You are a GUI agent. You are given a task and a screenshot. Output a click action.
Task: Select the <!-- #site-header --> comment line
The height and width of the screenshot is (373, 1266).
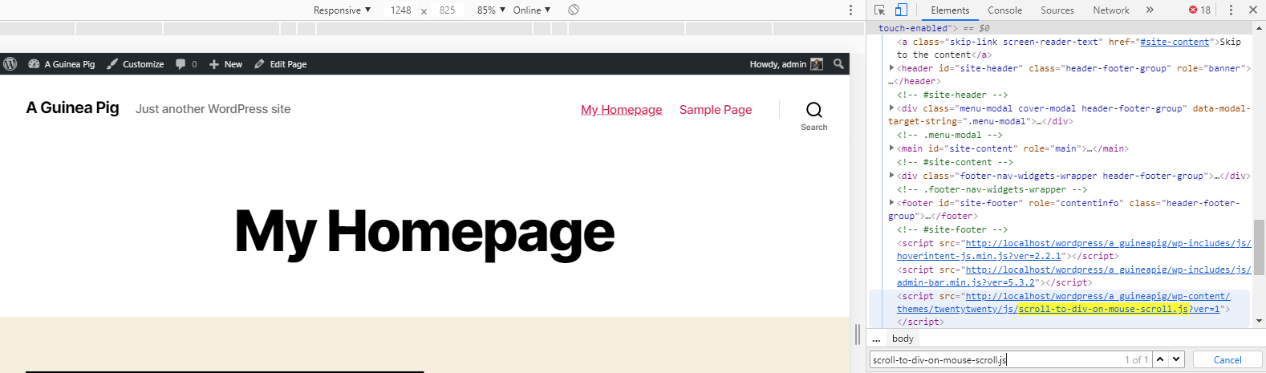(952, 95)
